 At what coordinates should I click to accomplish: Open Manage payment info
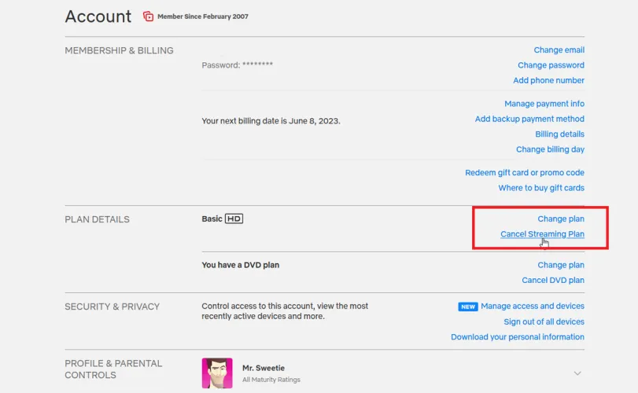click(544, 104)
